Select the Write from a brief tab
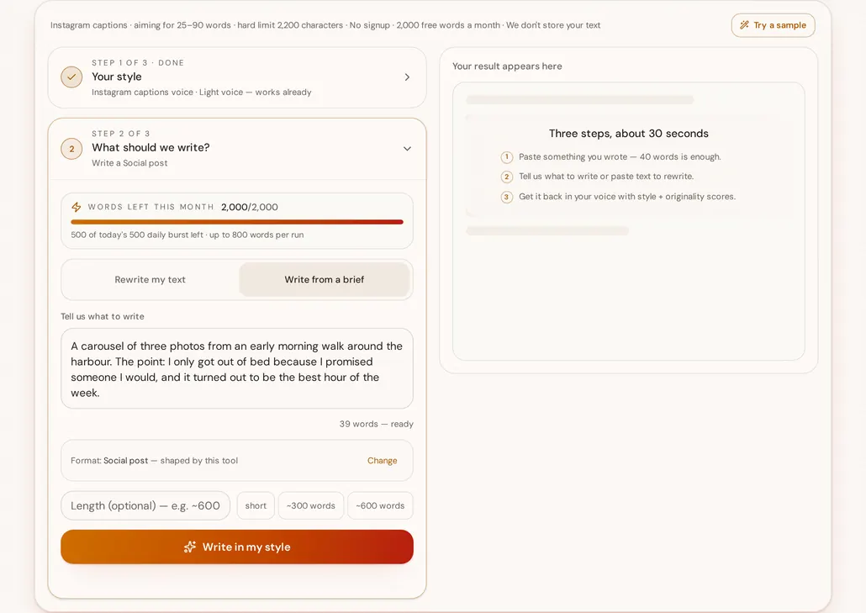The height and width of the screenshot is (613, 866). [x=325, y=279]
